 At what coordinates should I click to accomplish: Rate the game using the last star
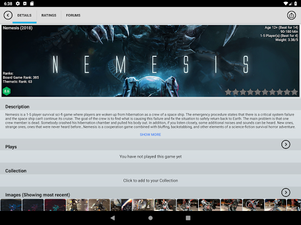coord(295,92)
